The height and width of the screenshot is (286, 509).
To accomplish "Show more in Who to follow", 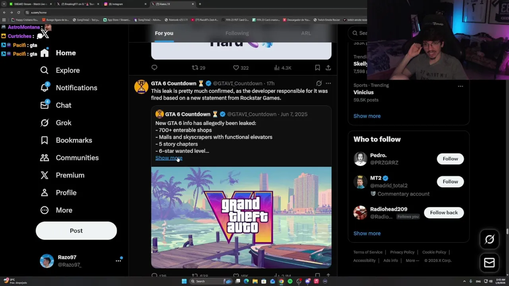I will pos(367,233).
